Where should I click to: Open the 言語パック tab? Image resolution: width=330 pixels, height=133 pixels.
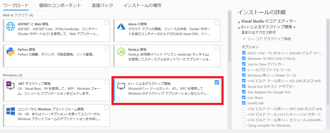[x=102, y=5]
